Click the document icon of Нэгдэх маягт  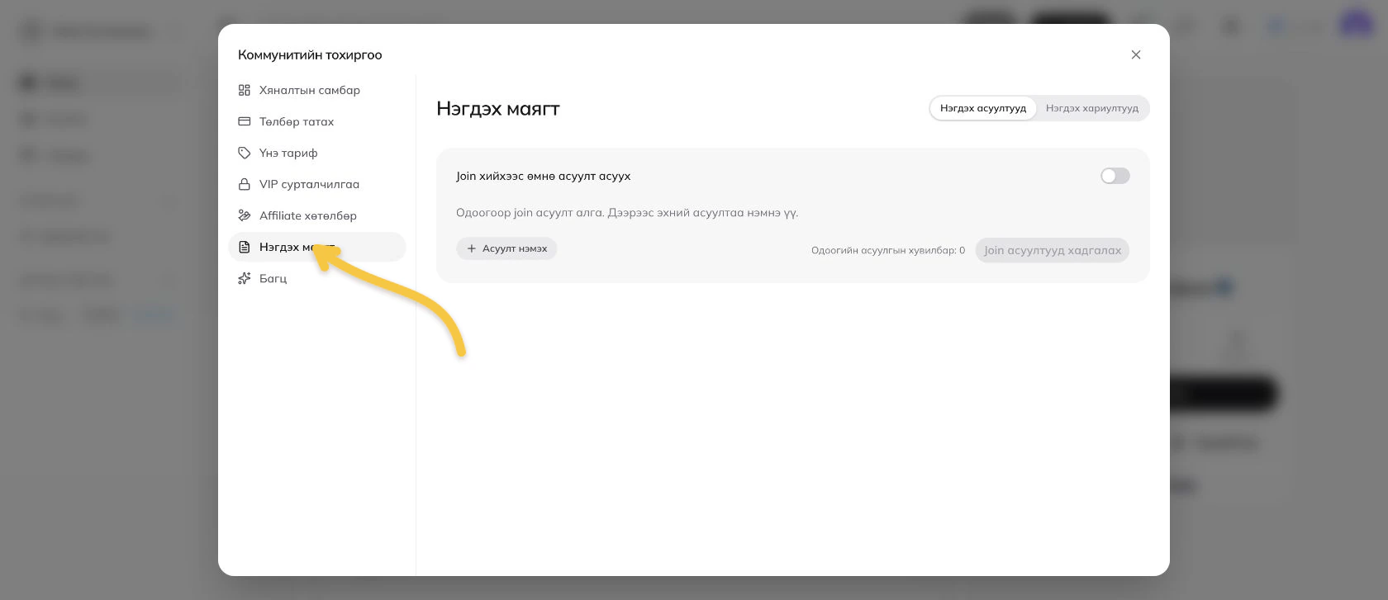(x=244, y=247)
